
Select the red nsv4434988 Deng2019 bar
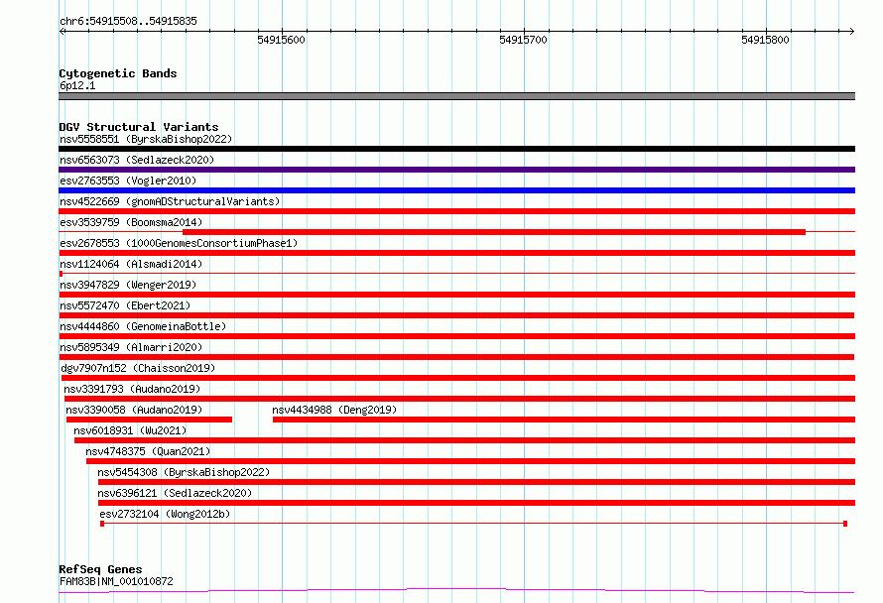564,420
